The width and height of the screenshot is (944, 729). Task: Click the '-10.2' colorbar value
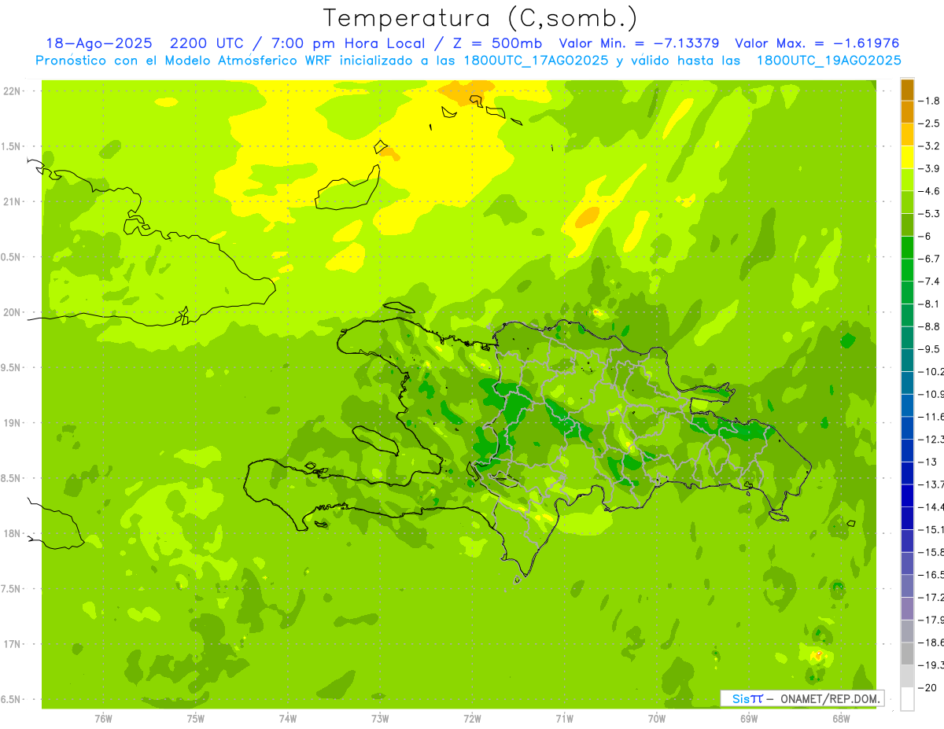(931, 372)
